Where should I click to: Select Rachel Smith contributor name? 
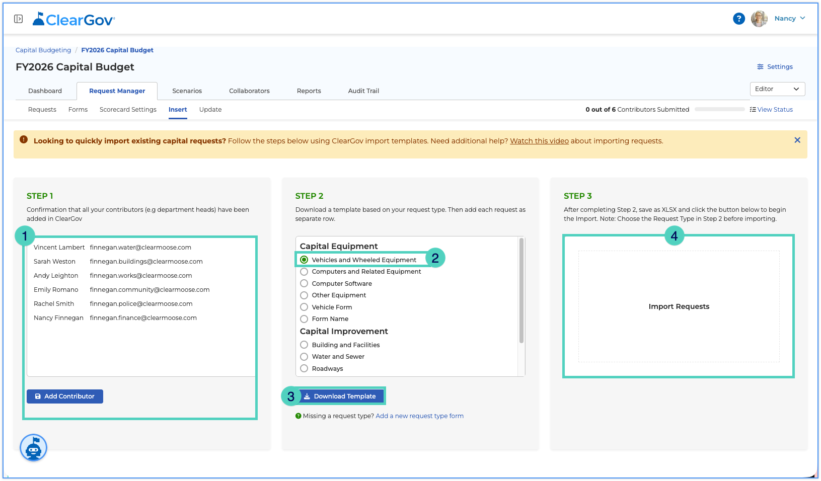(x=54, y=304)
